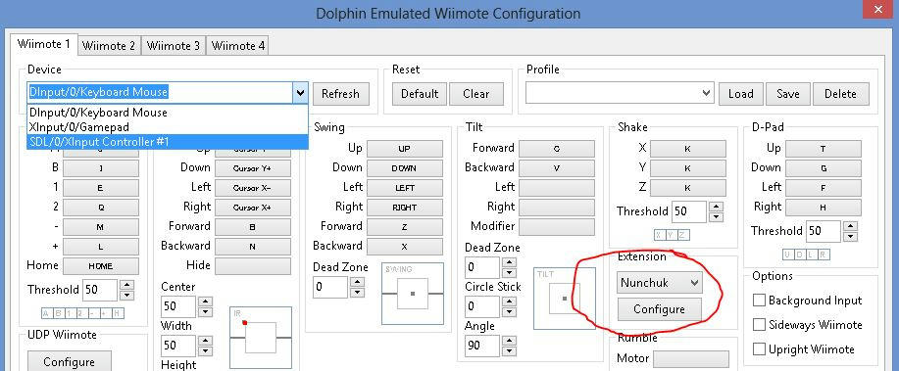This screenshot has width=899, height=371.
Task: Remap Wiimote button 1 mapped to E
Action: pos(101,188)
